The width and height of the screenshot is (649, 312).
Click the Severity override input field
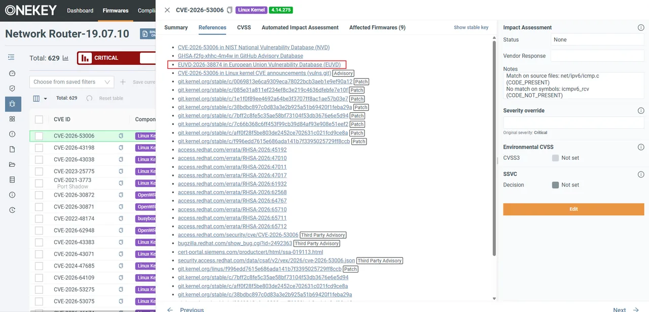(x=573, y=123)
